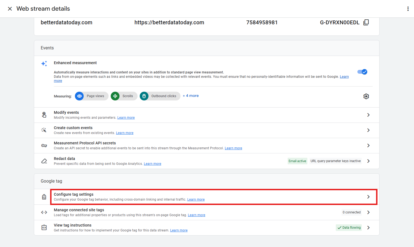
Task: Click the Configure tag settings tag icon
Action: [44, 197]
